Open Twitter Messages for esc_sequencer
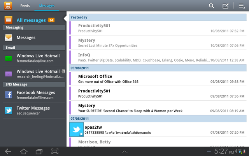The width and height of the screenshot is (249, 156). tap(34, 110)
